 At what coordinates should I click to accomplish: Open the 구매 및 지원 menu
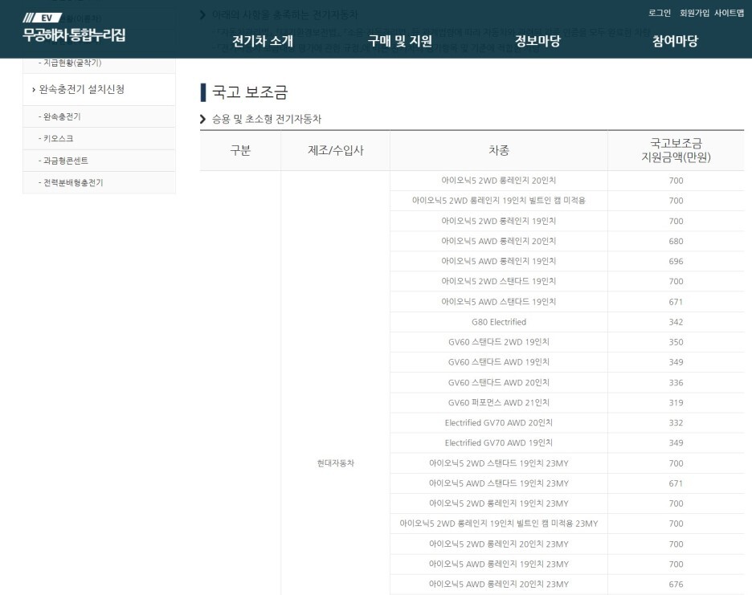click(x=400, y=41)
